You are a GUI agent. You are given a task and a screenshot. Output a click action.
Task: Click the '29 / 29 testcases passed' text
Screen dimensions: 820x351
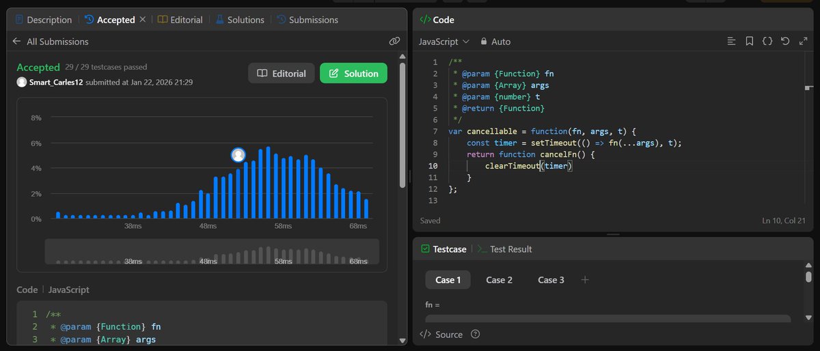pos(106,67)
